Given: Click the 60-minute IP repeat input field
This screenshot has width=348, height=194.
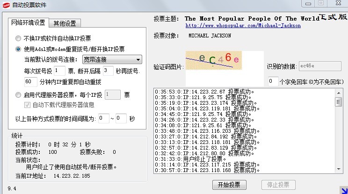Looking at the screenshot, I should point(30,82).
